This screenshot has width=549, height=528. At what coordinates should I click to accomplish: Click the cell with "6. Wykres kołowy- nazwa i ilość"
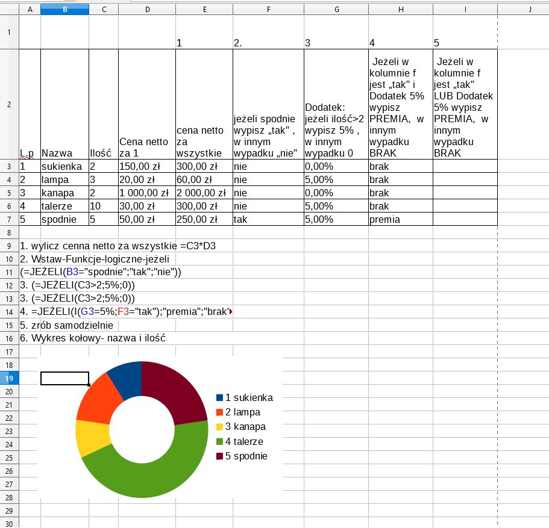(93, 338)
